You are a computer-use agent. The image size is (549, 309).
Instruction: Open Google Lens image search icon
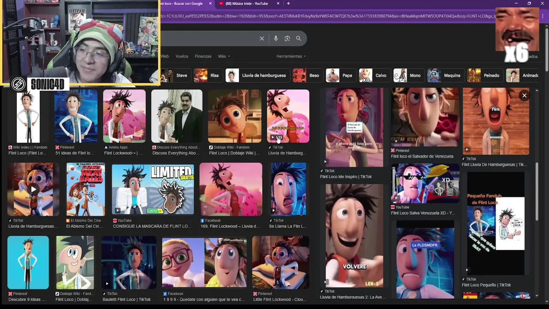(x=287, y=39)
